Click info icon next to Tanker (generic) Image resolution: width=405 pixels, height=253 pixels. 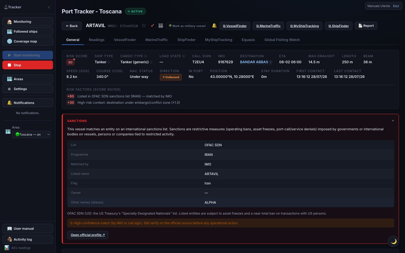[x=151, y=62]
